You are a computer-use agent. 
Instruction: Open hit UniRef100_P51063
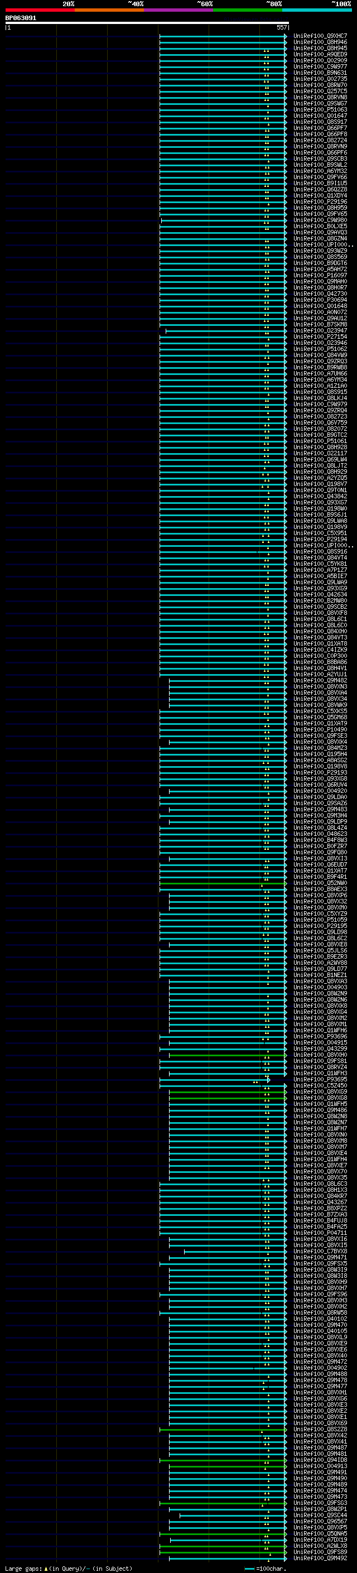(320, 110)
